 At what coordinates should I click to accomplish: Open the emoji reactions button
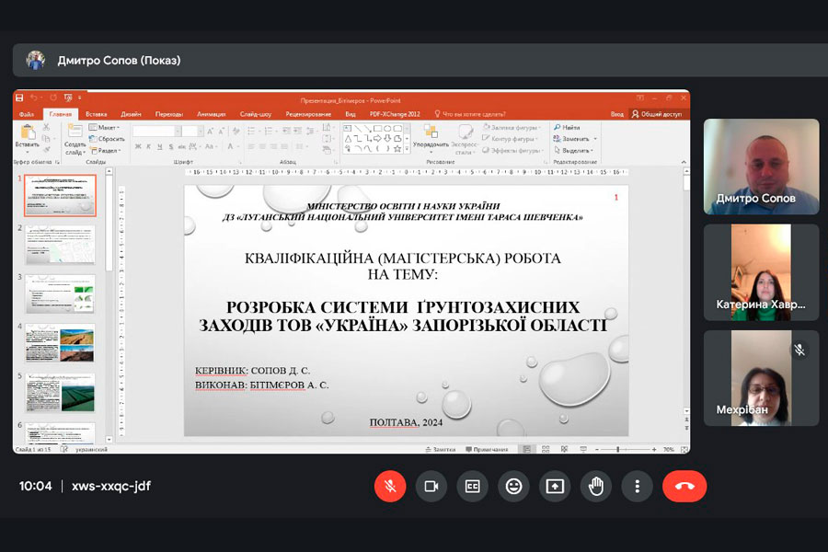pos(513,487)
